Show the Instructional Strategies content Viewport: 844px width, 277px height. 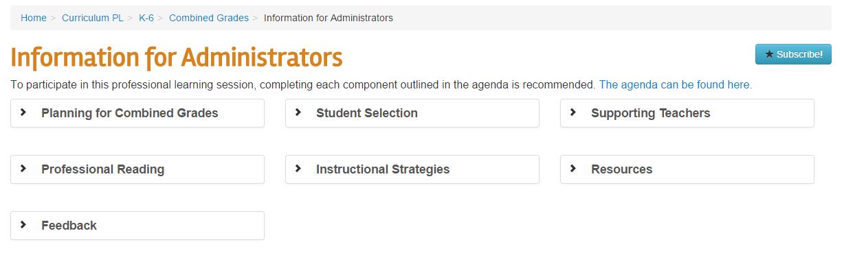(x=383, y=169)
